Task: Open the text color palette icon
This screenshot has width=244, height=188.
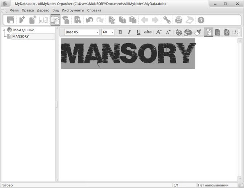Action: (178, 32)
